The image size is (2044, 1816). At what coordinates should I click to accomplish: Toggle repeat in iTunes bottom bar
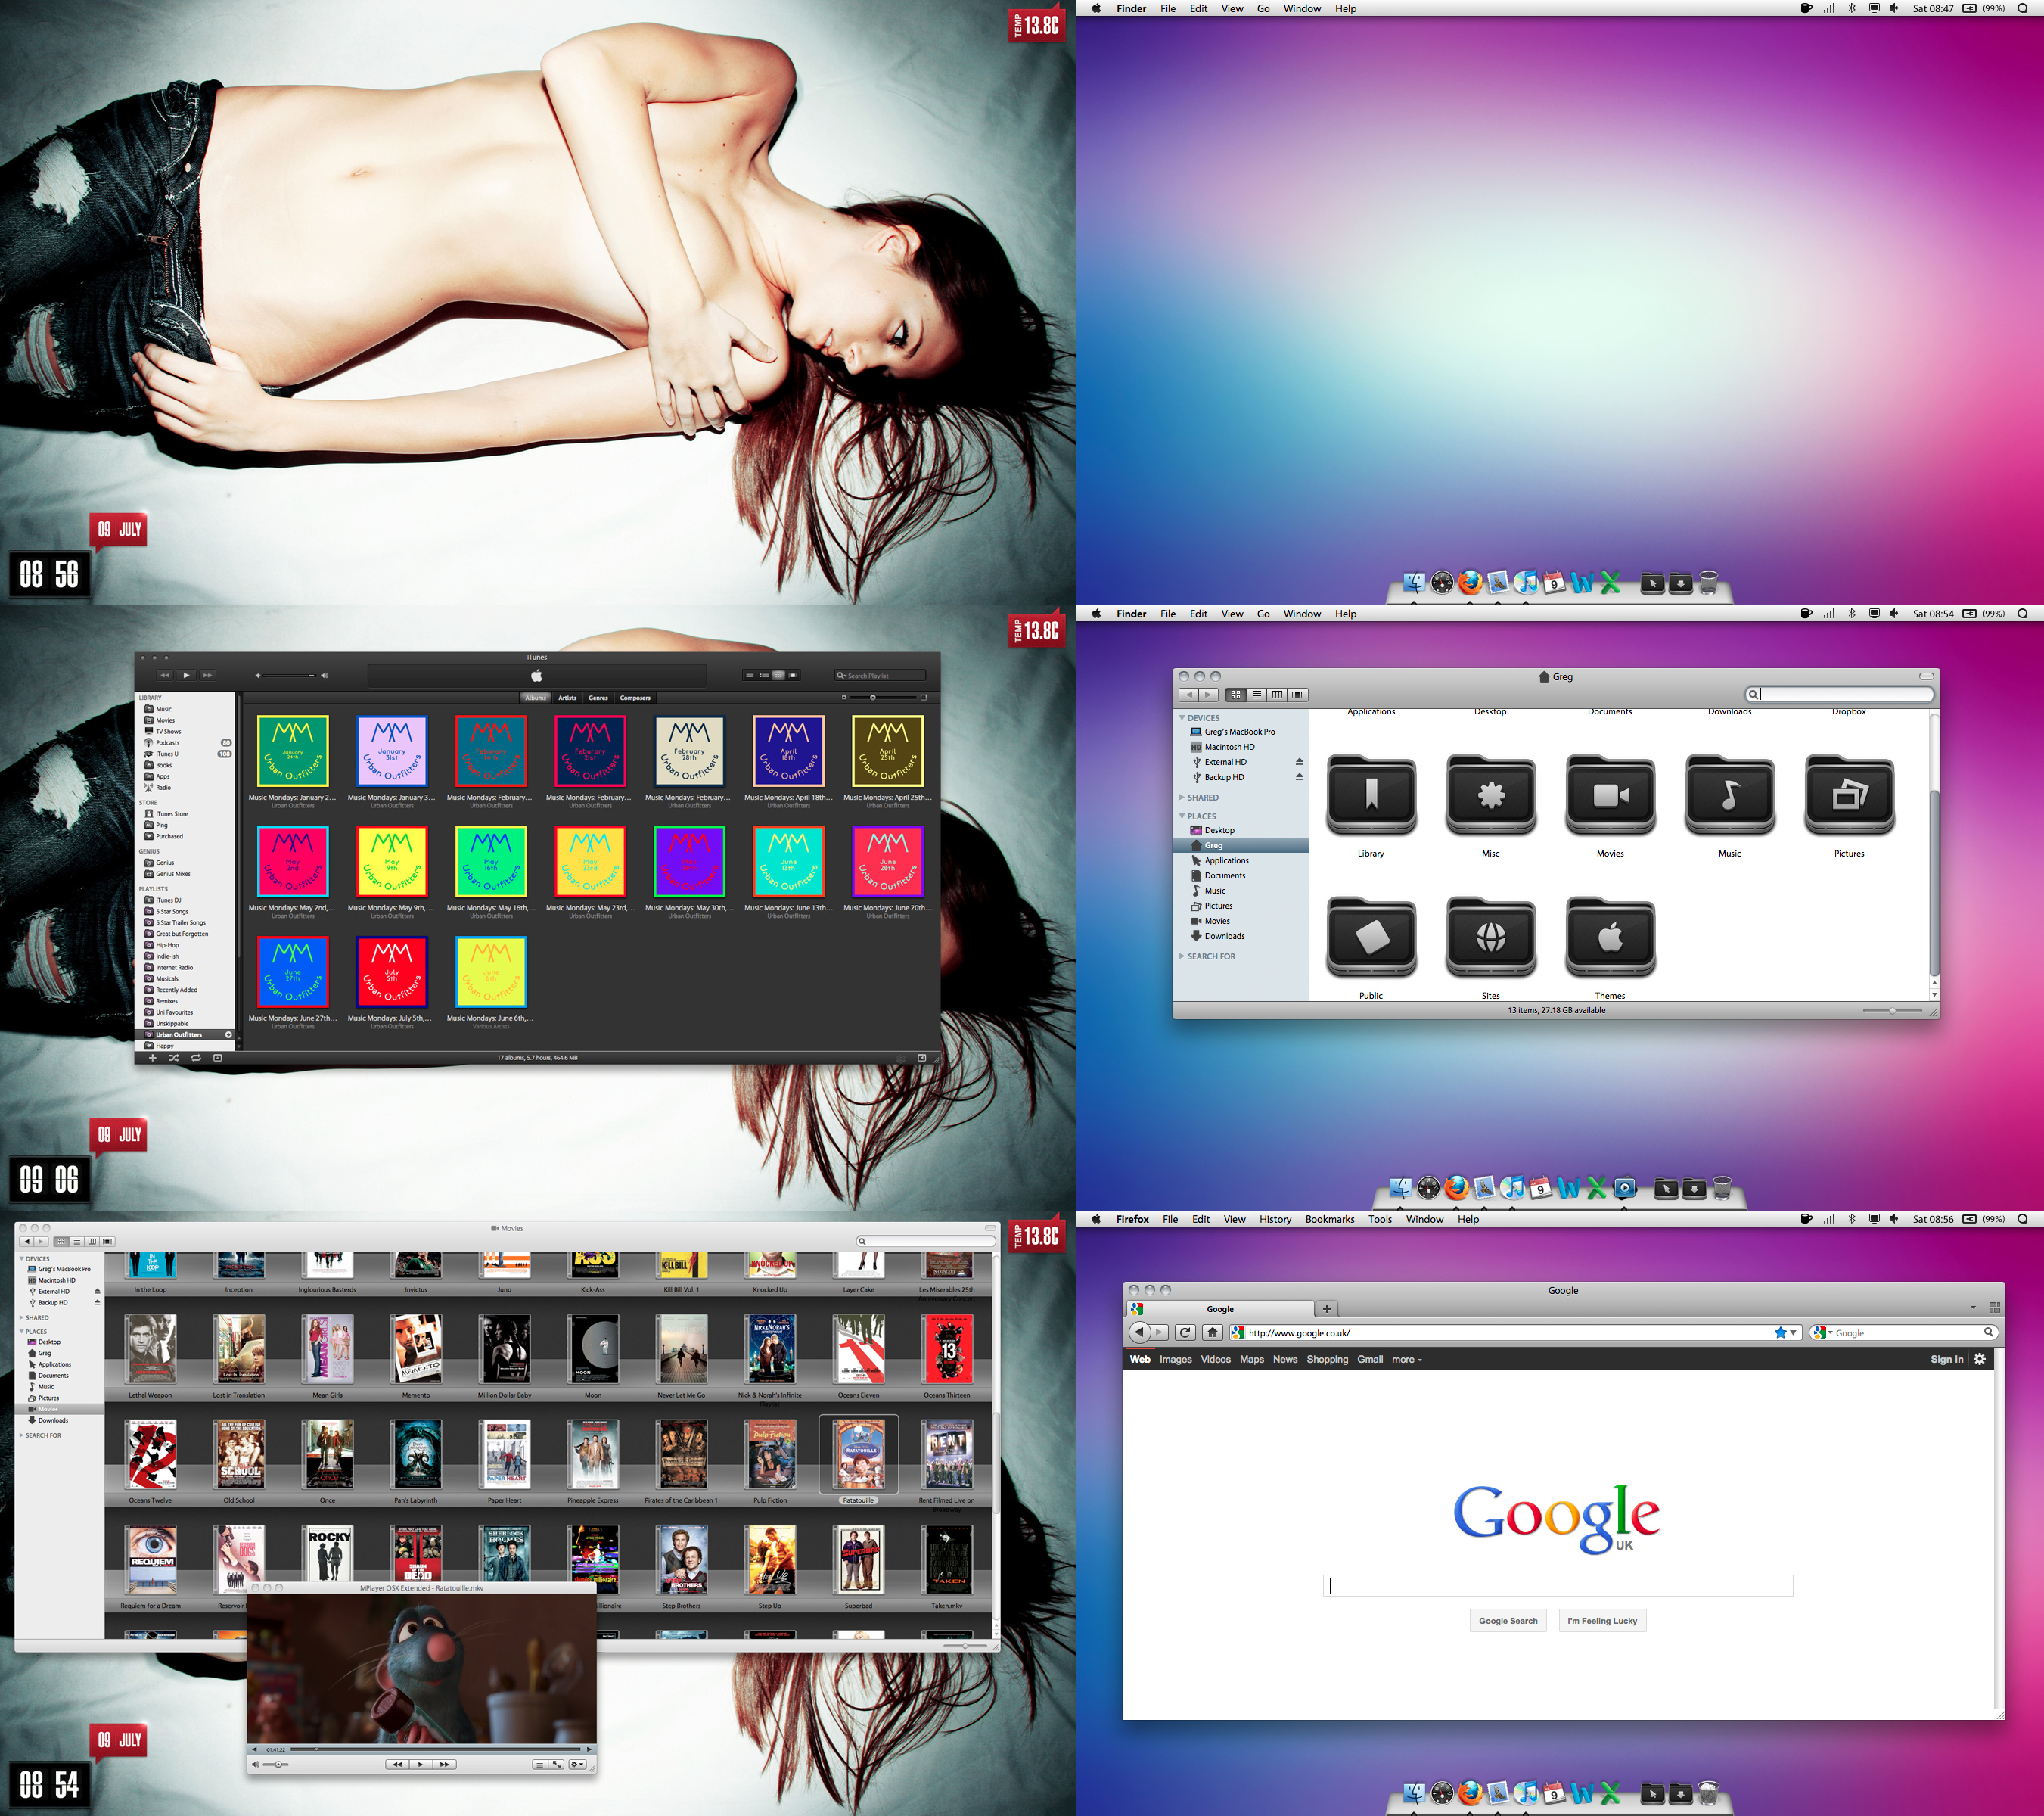[x=196, y=1057]
